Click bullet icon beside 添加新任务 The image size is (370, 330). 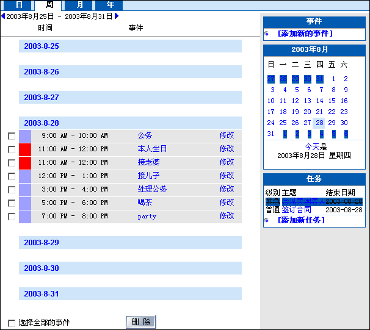point(267,220)
